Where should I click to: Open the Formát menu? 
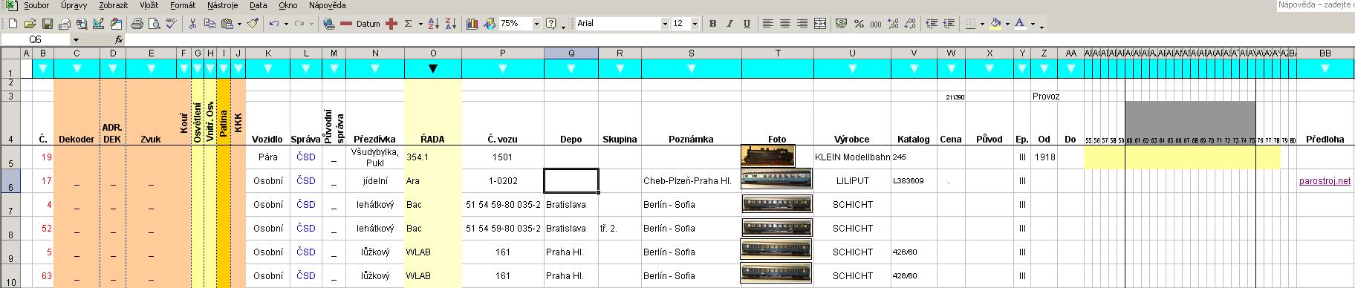[183, 5]
